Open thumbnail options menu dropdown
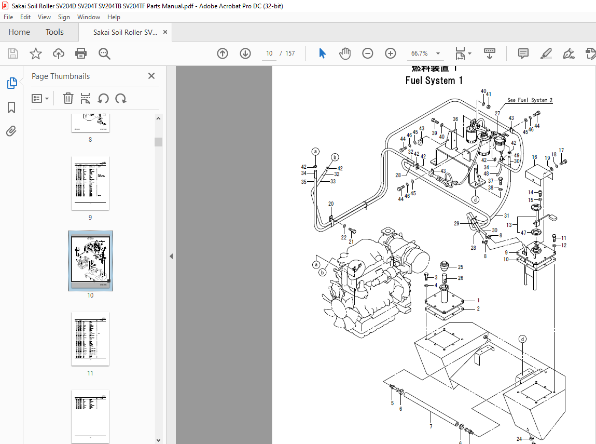 [40, 99]
